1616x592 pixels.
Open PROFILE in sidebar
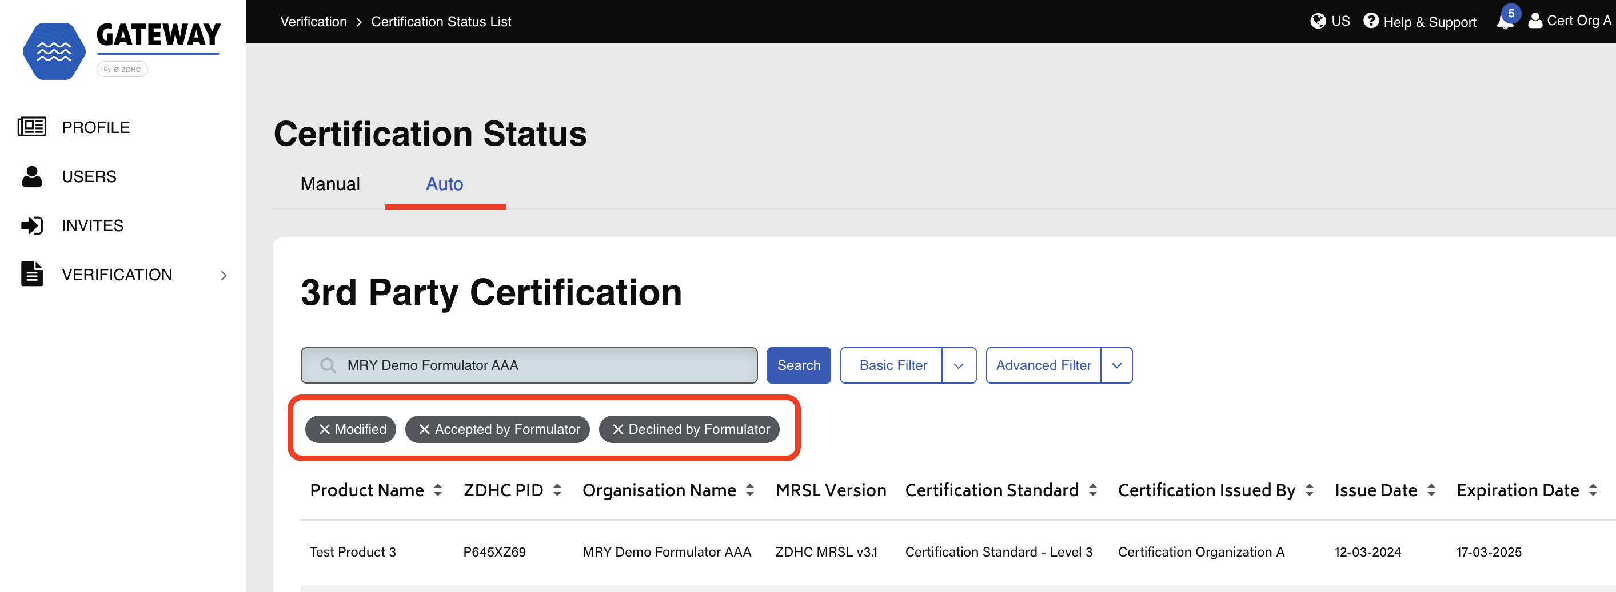96,128
